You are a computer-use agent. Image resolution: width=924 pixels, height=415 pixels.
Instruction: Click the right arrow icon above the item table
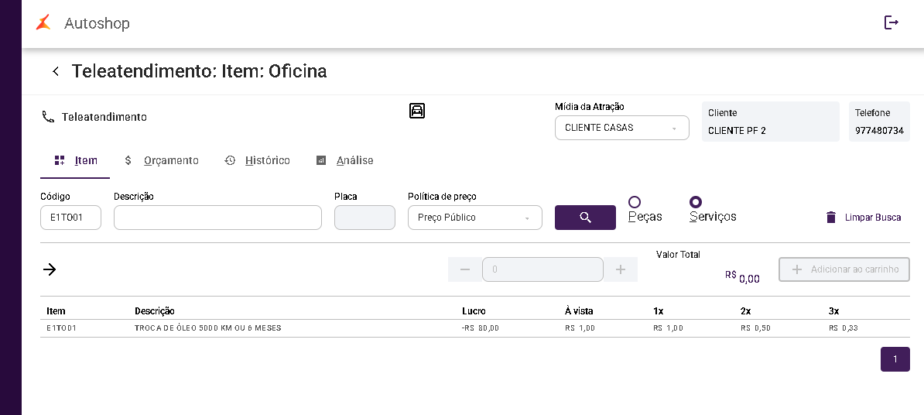coord(50,269)
